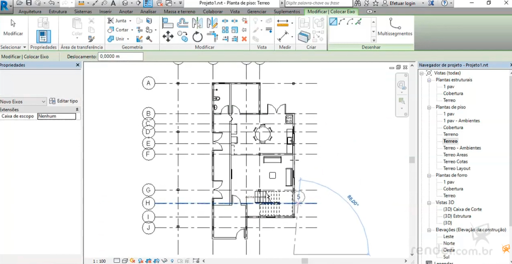Click the red Delete X icon
Image resolution: width=512 pixels, height=264 pixels.
pos(244,39)
